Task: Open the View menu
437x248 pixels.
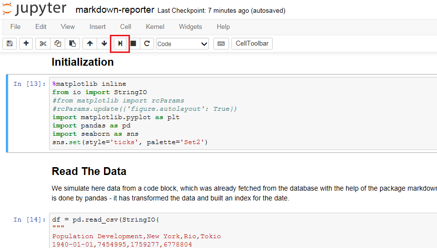Action: coord(68,27)
